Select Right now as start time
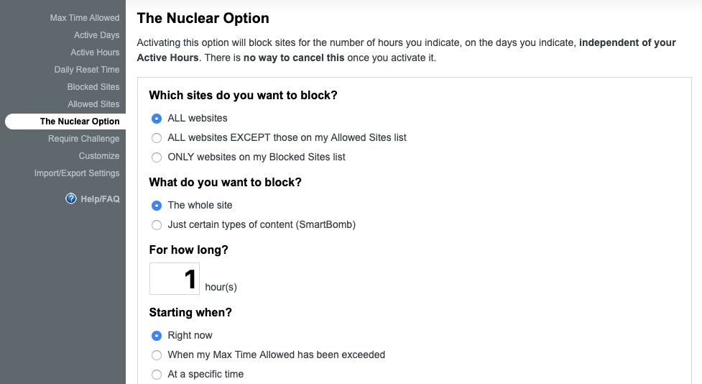This screenshot has width=702, height=384. 157,335
